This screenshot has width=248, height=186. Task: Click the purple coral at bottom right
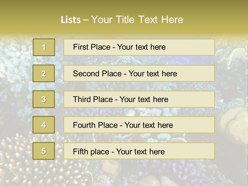pos(182,171)
